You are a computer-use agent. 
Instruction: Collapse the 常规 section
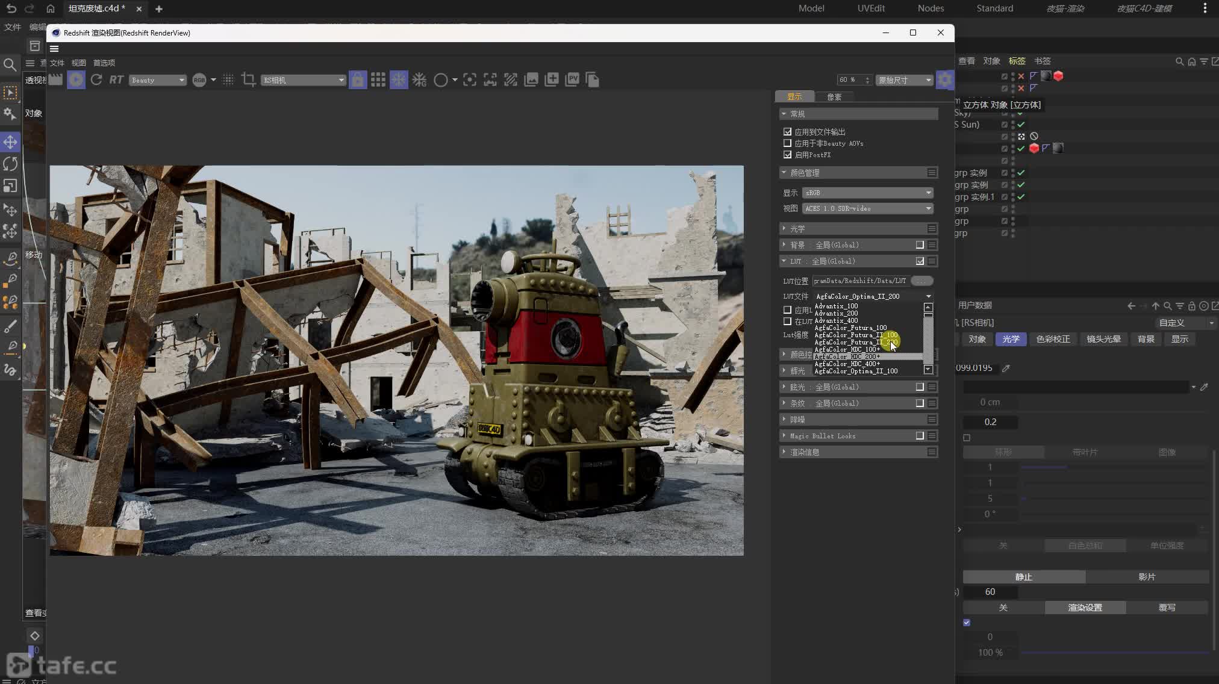[859, 114]
